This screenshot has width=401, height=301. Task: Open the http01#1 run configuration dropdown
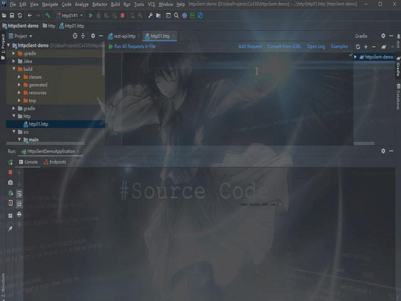pos(70,15)
